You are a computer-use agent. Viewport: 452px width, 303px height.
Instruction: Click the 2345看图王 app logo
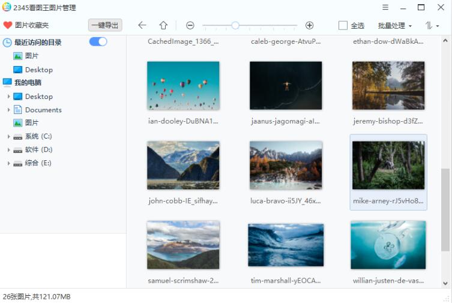tap(7, 7)
